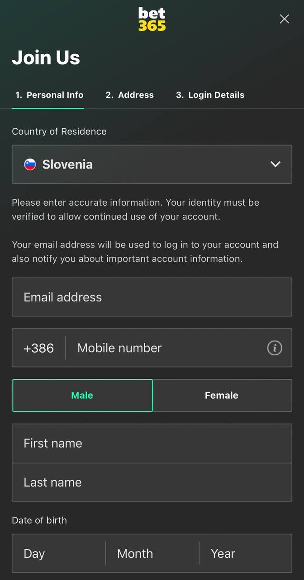Focus the Email address field
This screenshot has height=580, width=304.
point(152,297)
